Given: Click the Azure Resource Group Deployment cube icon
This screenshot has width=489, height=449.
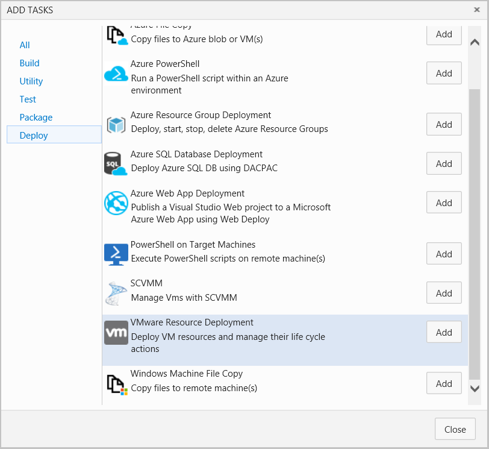Looking at the screenshot, I should 116,125.
